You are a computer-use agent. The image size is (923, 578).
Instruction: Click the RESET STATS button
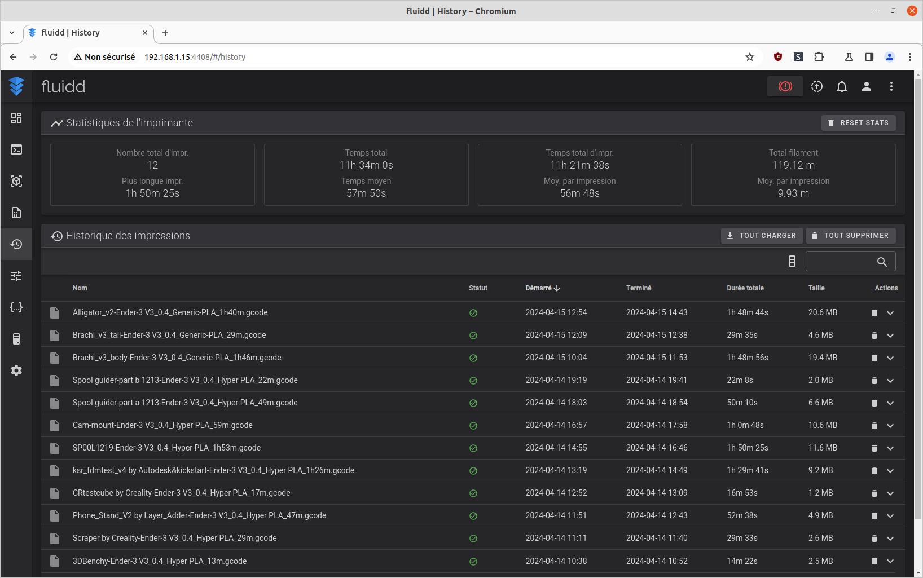(x=858, y=123)
